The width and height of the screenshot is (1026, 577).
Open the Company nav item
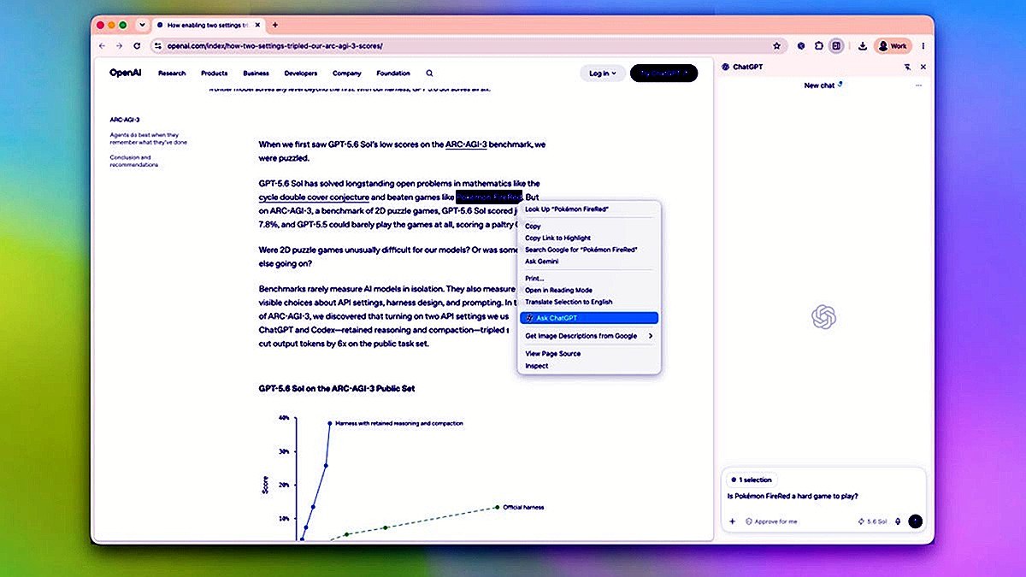pos(347,74)
